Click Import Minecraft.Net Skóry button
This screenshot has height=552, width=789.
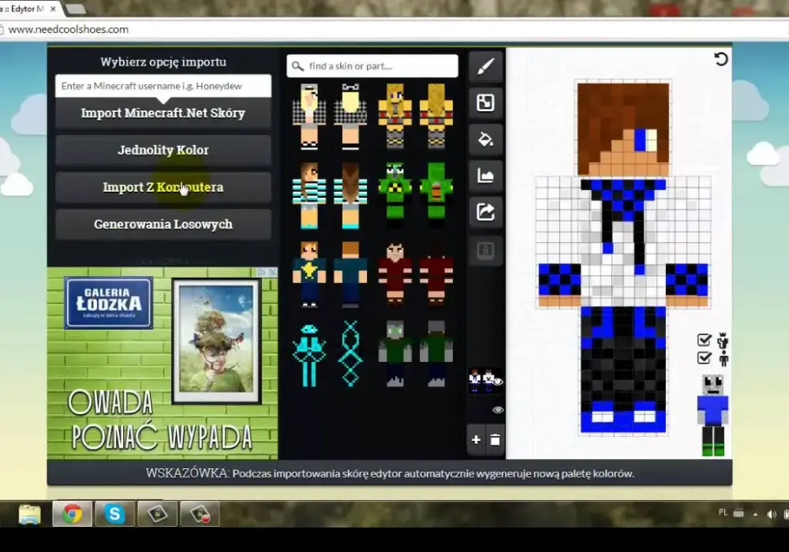(x=163, y=113)
